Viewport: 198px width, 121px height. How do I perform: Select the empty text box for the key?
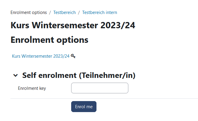[99, 88]
